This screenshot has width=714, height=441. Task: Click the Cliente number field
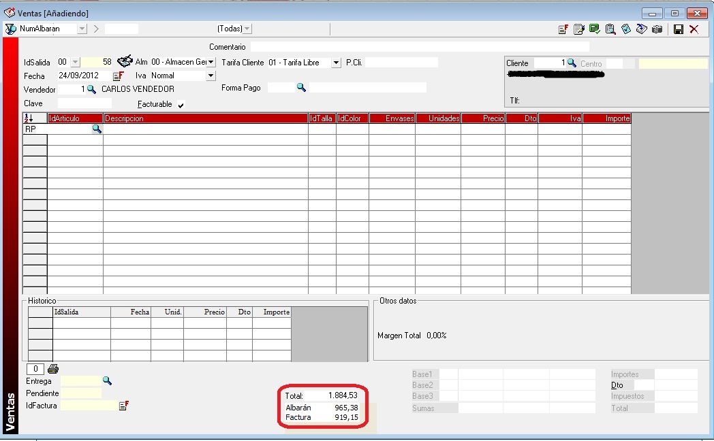coord(550,63)
